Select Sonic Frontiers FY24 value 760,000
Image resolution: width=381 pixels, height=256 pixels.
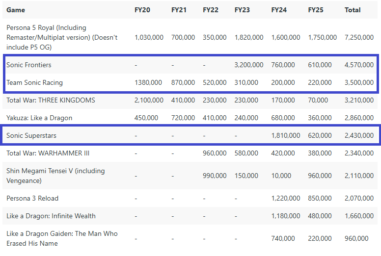pos(283,65)
